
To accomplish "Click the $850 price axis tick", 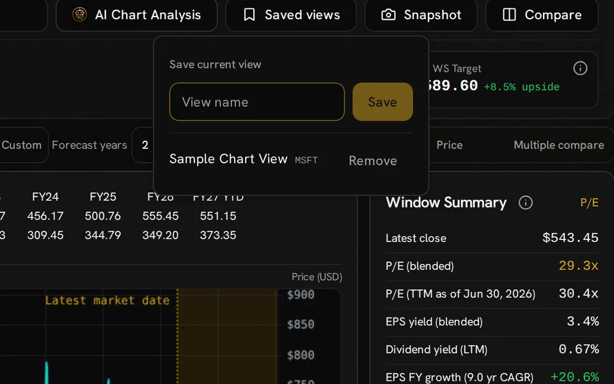I will pyautogui.click(x=301, y=324).
